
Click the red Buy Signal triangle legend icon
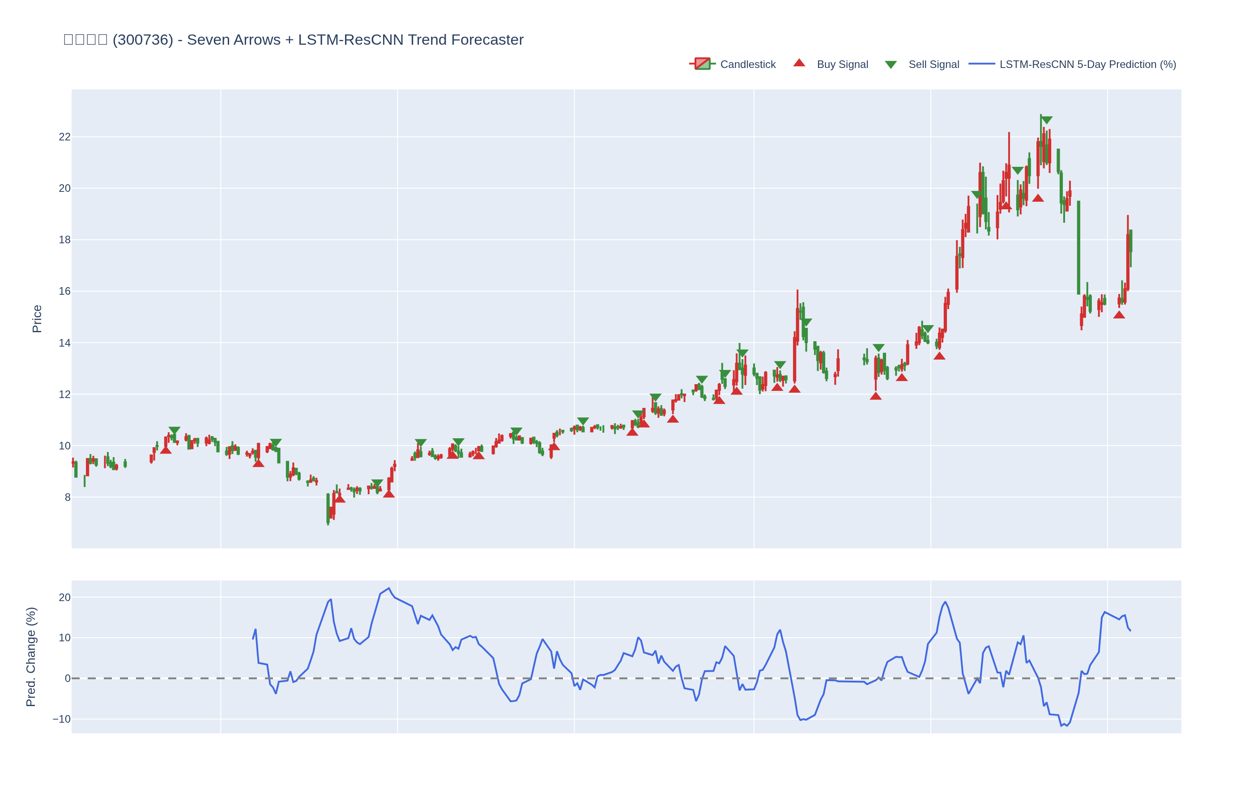pyautogui.click(x=799, y=63)
